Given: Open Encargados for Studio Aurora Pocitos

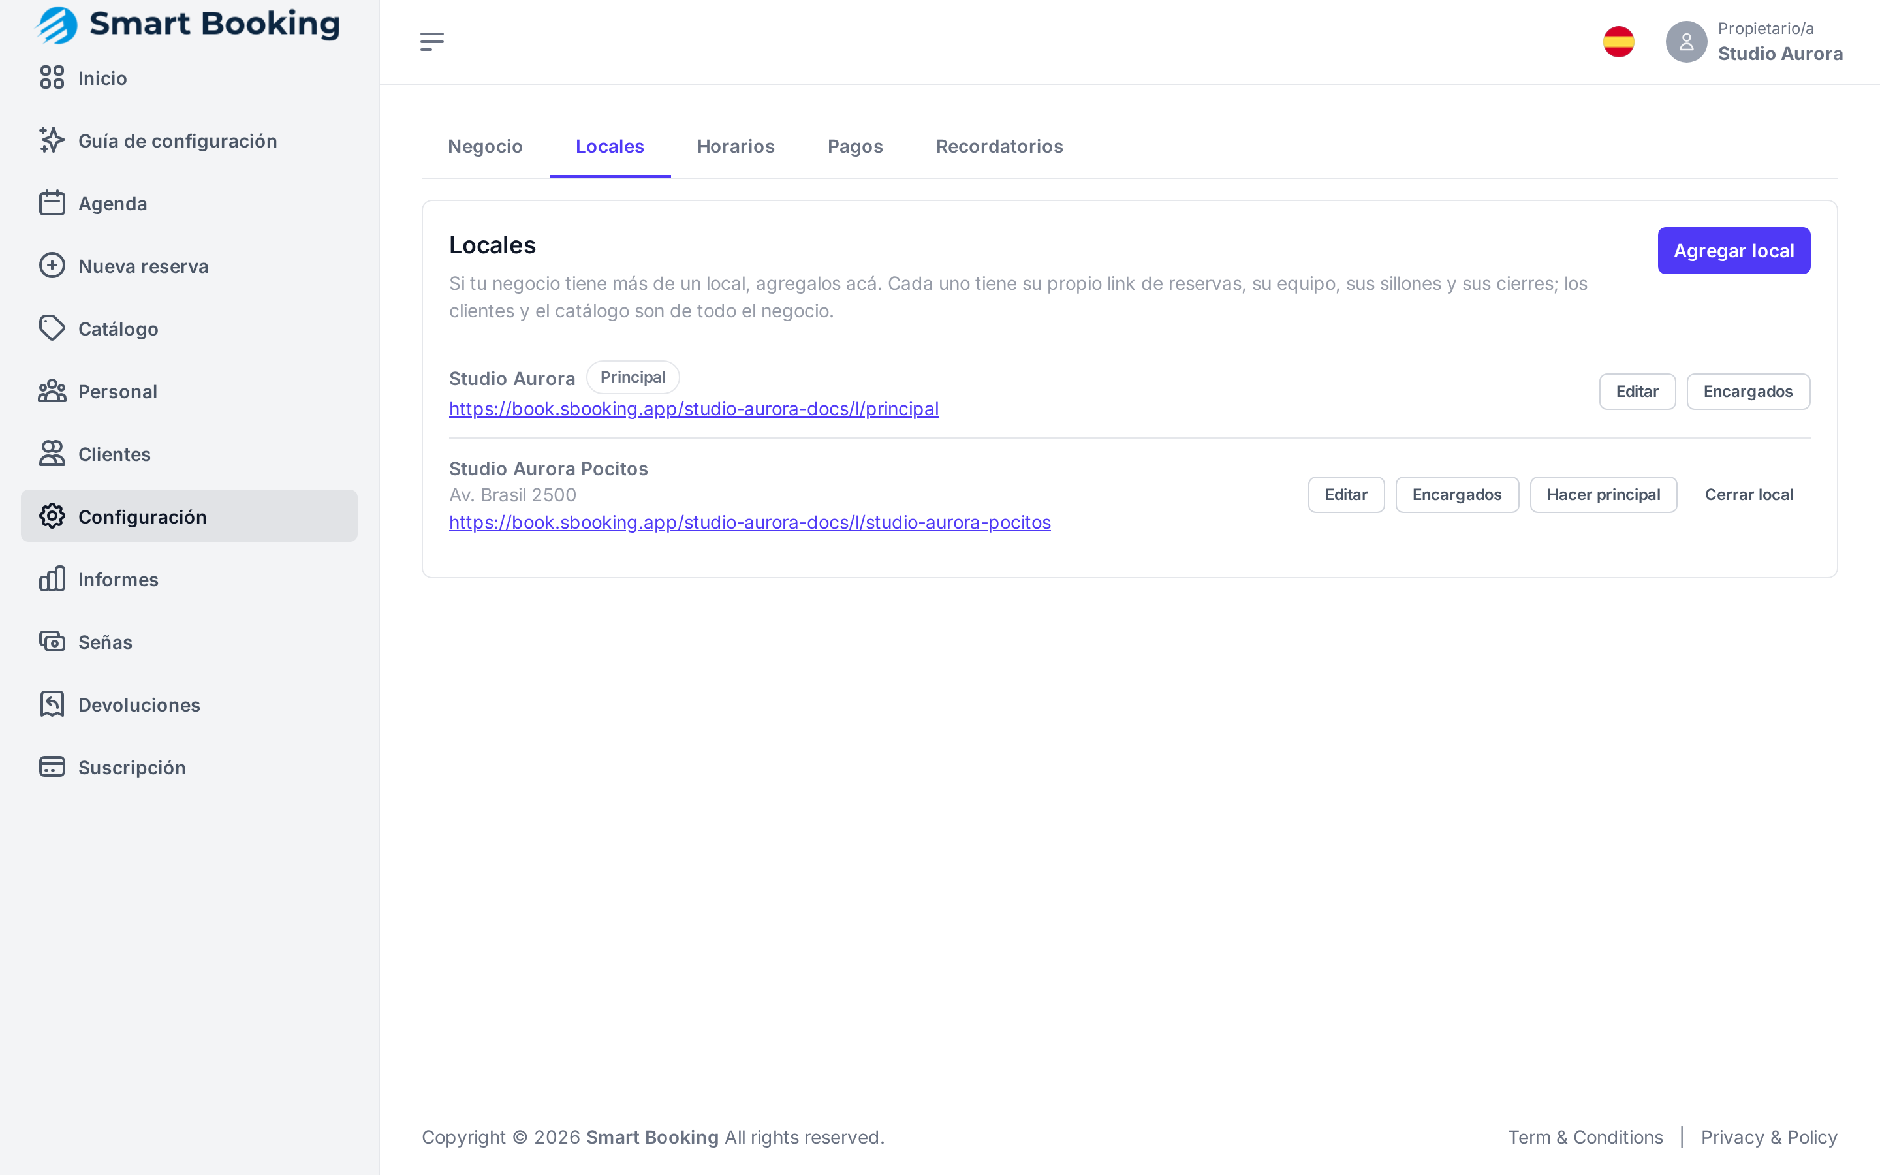Looking at the screenshot, I should pos(1458,495).
